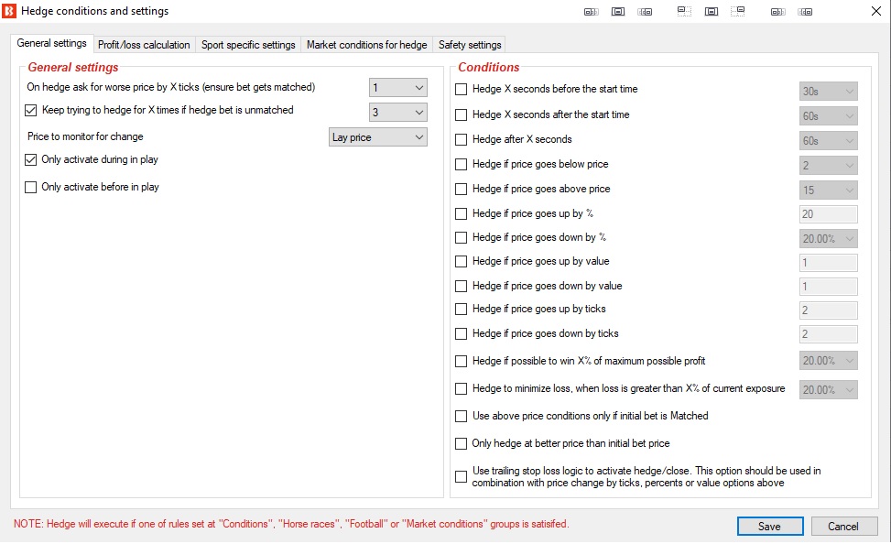This screenshot has height=544, width=891.
Task: Tick Hedge if price goes up by value
Action: pos(462,262)
